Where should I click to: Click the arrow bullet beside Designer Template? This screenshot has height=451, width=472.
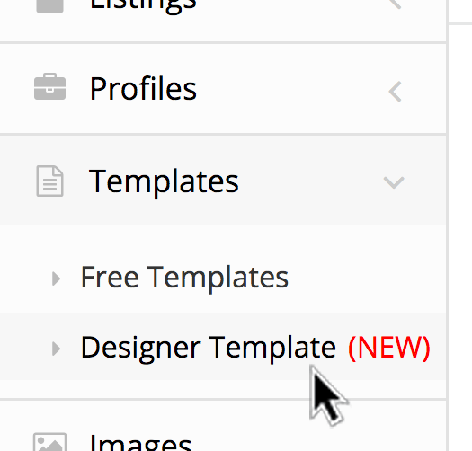click(56, 349)
